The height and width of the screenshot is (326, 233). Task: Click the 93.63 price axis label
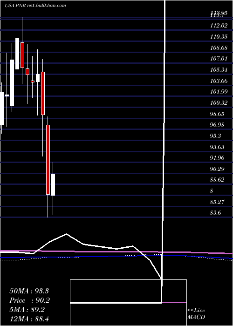pos(216,147)
